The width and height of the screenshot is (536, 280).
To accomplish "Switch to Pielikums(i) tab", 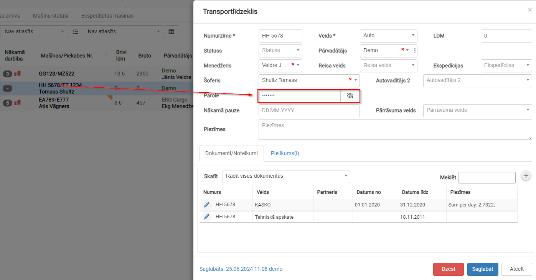I will (285, 153).
